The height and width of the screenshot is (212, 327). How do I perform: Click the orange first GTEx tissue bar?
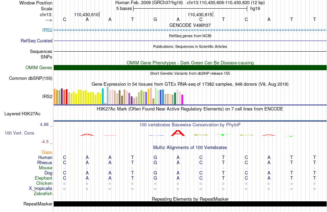click(x=55, y=96)
